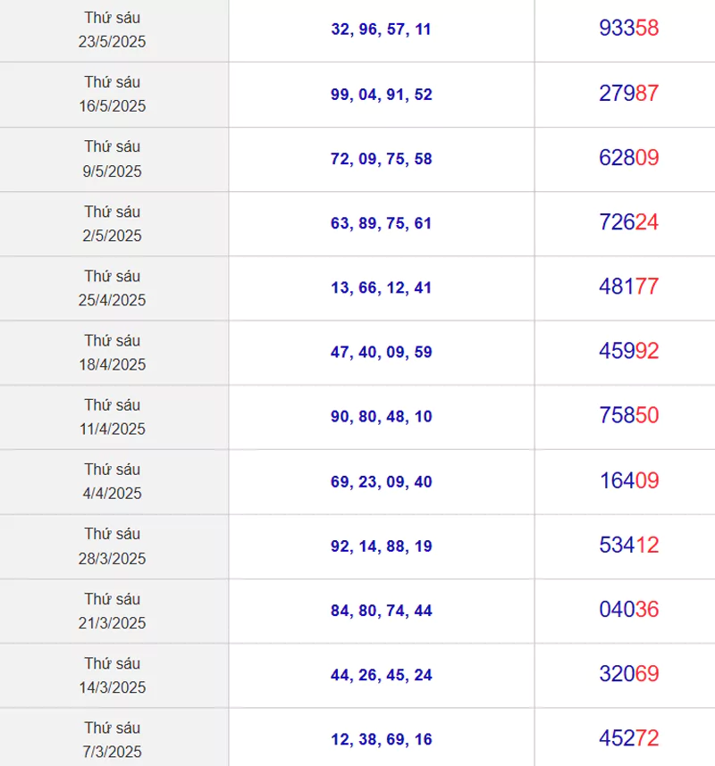Select the result number 75850
Image resolution: width=715 pixels, height=766 pixels.
pos(628,415)
